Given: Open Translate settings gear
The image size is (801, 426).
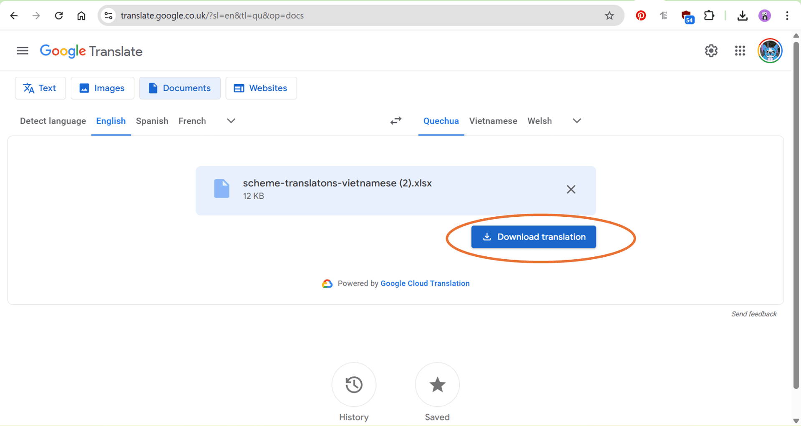Looking at the screenshot, I should [711, 51].
